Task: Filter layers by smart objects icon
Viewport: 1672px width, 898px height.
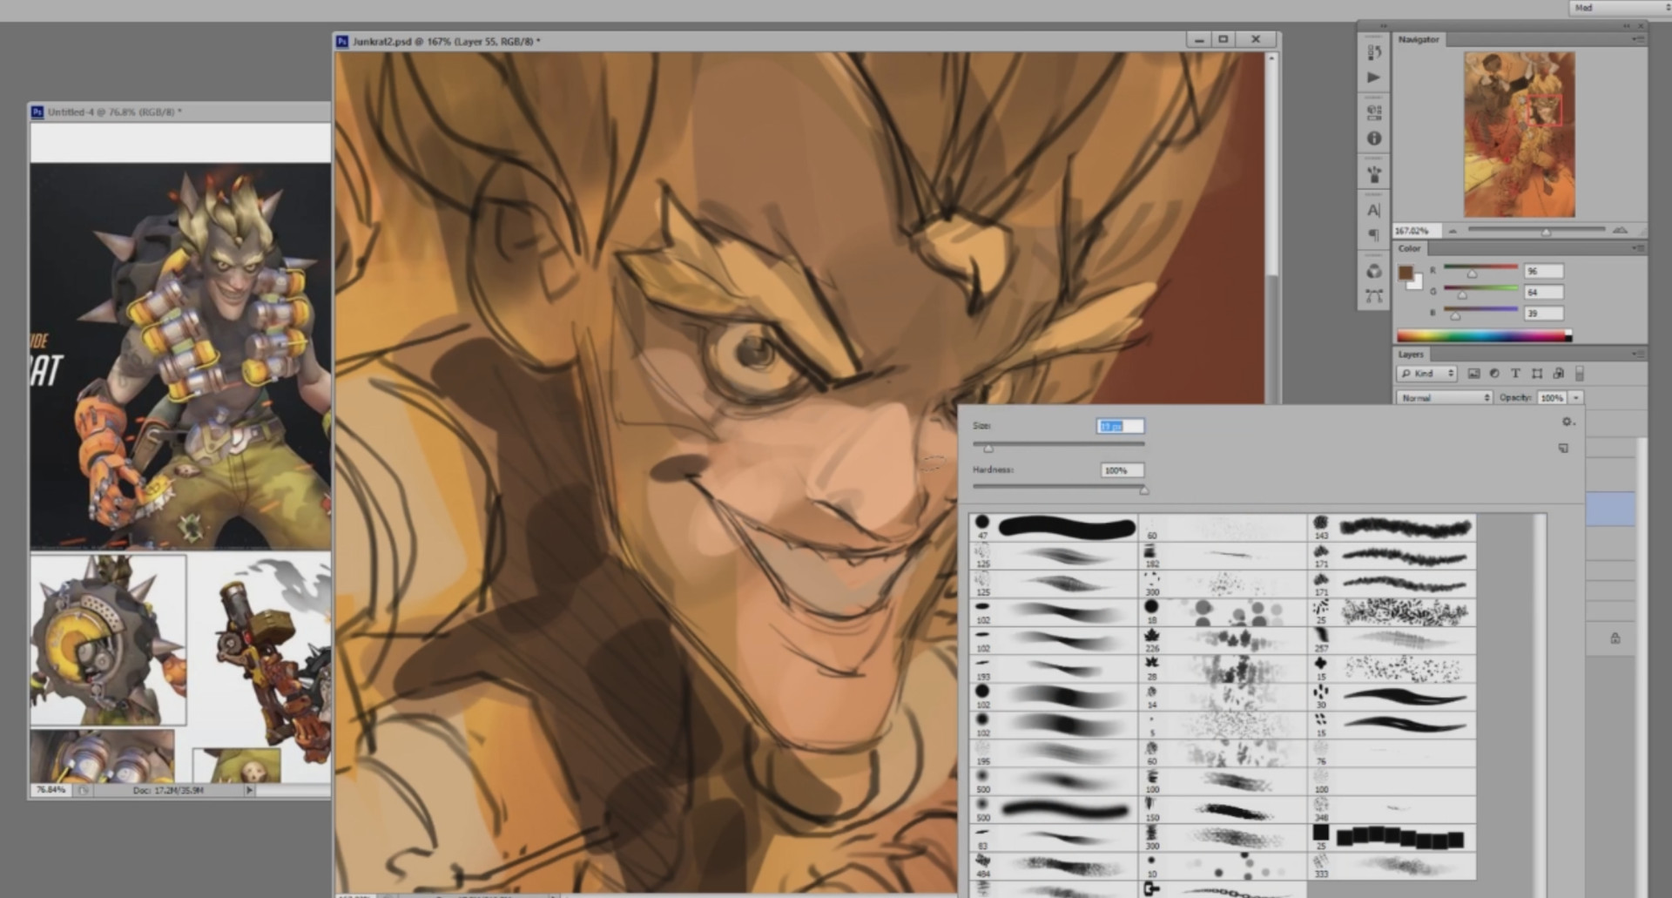Action: [x=1558, y=374]
